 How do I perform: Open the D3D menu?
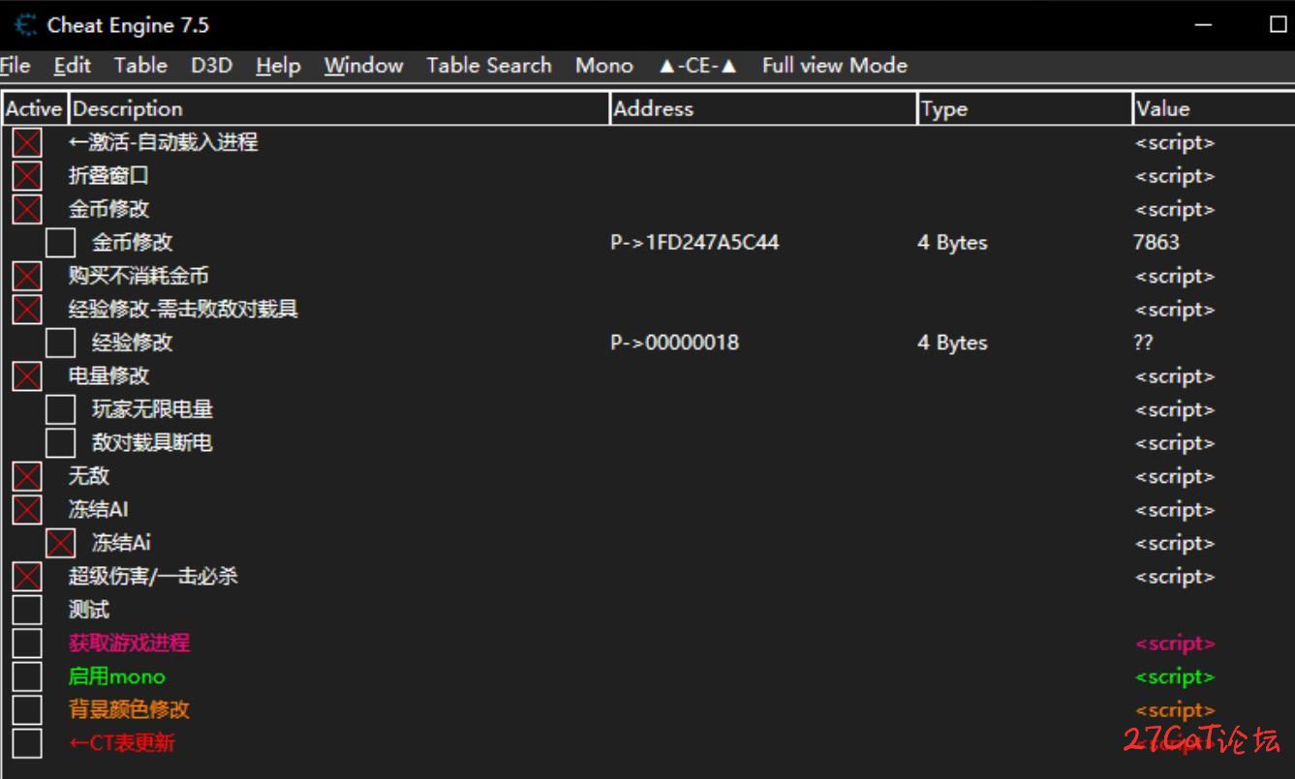coord(211,66)
